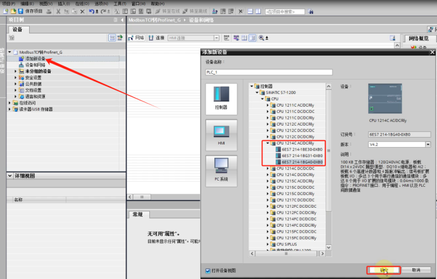Click the Connections (连接) button
The width and height of the screenshot is (437, 279).
pyautogui.click(x=156, y=38)
